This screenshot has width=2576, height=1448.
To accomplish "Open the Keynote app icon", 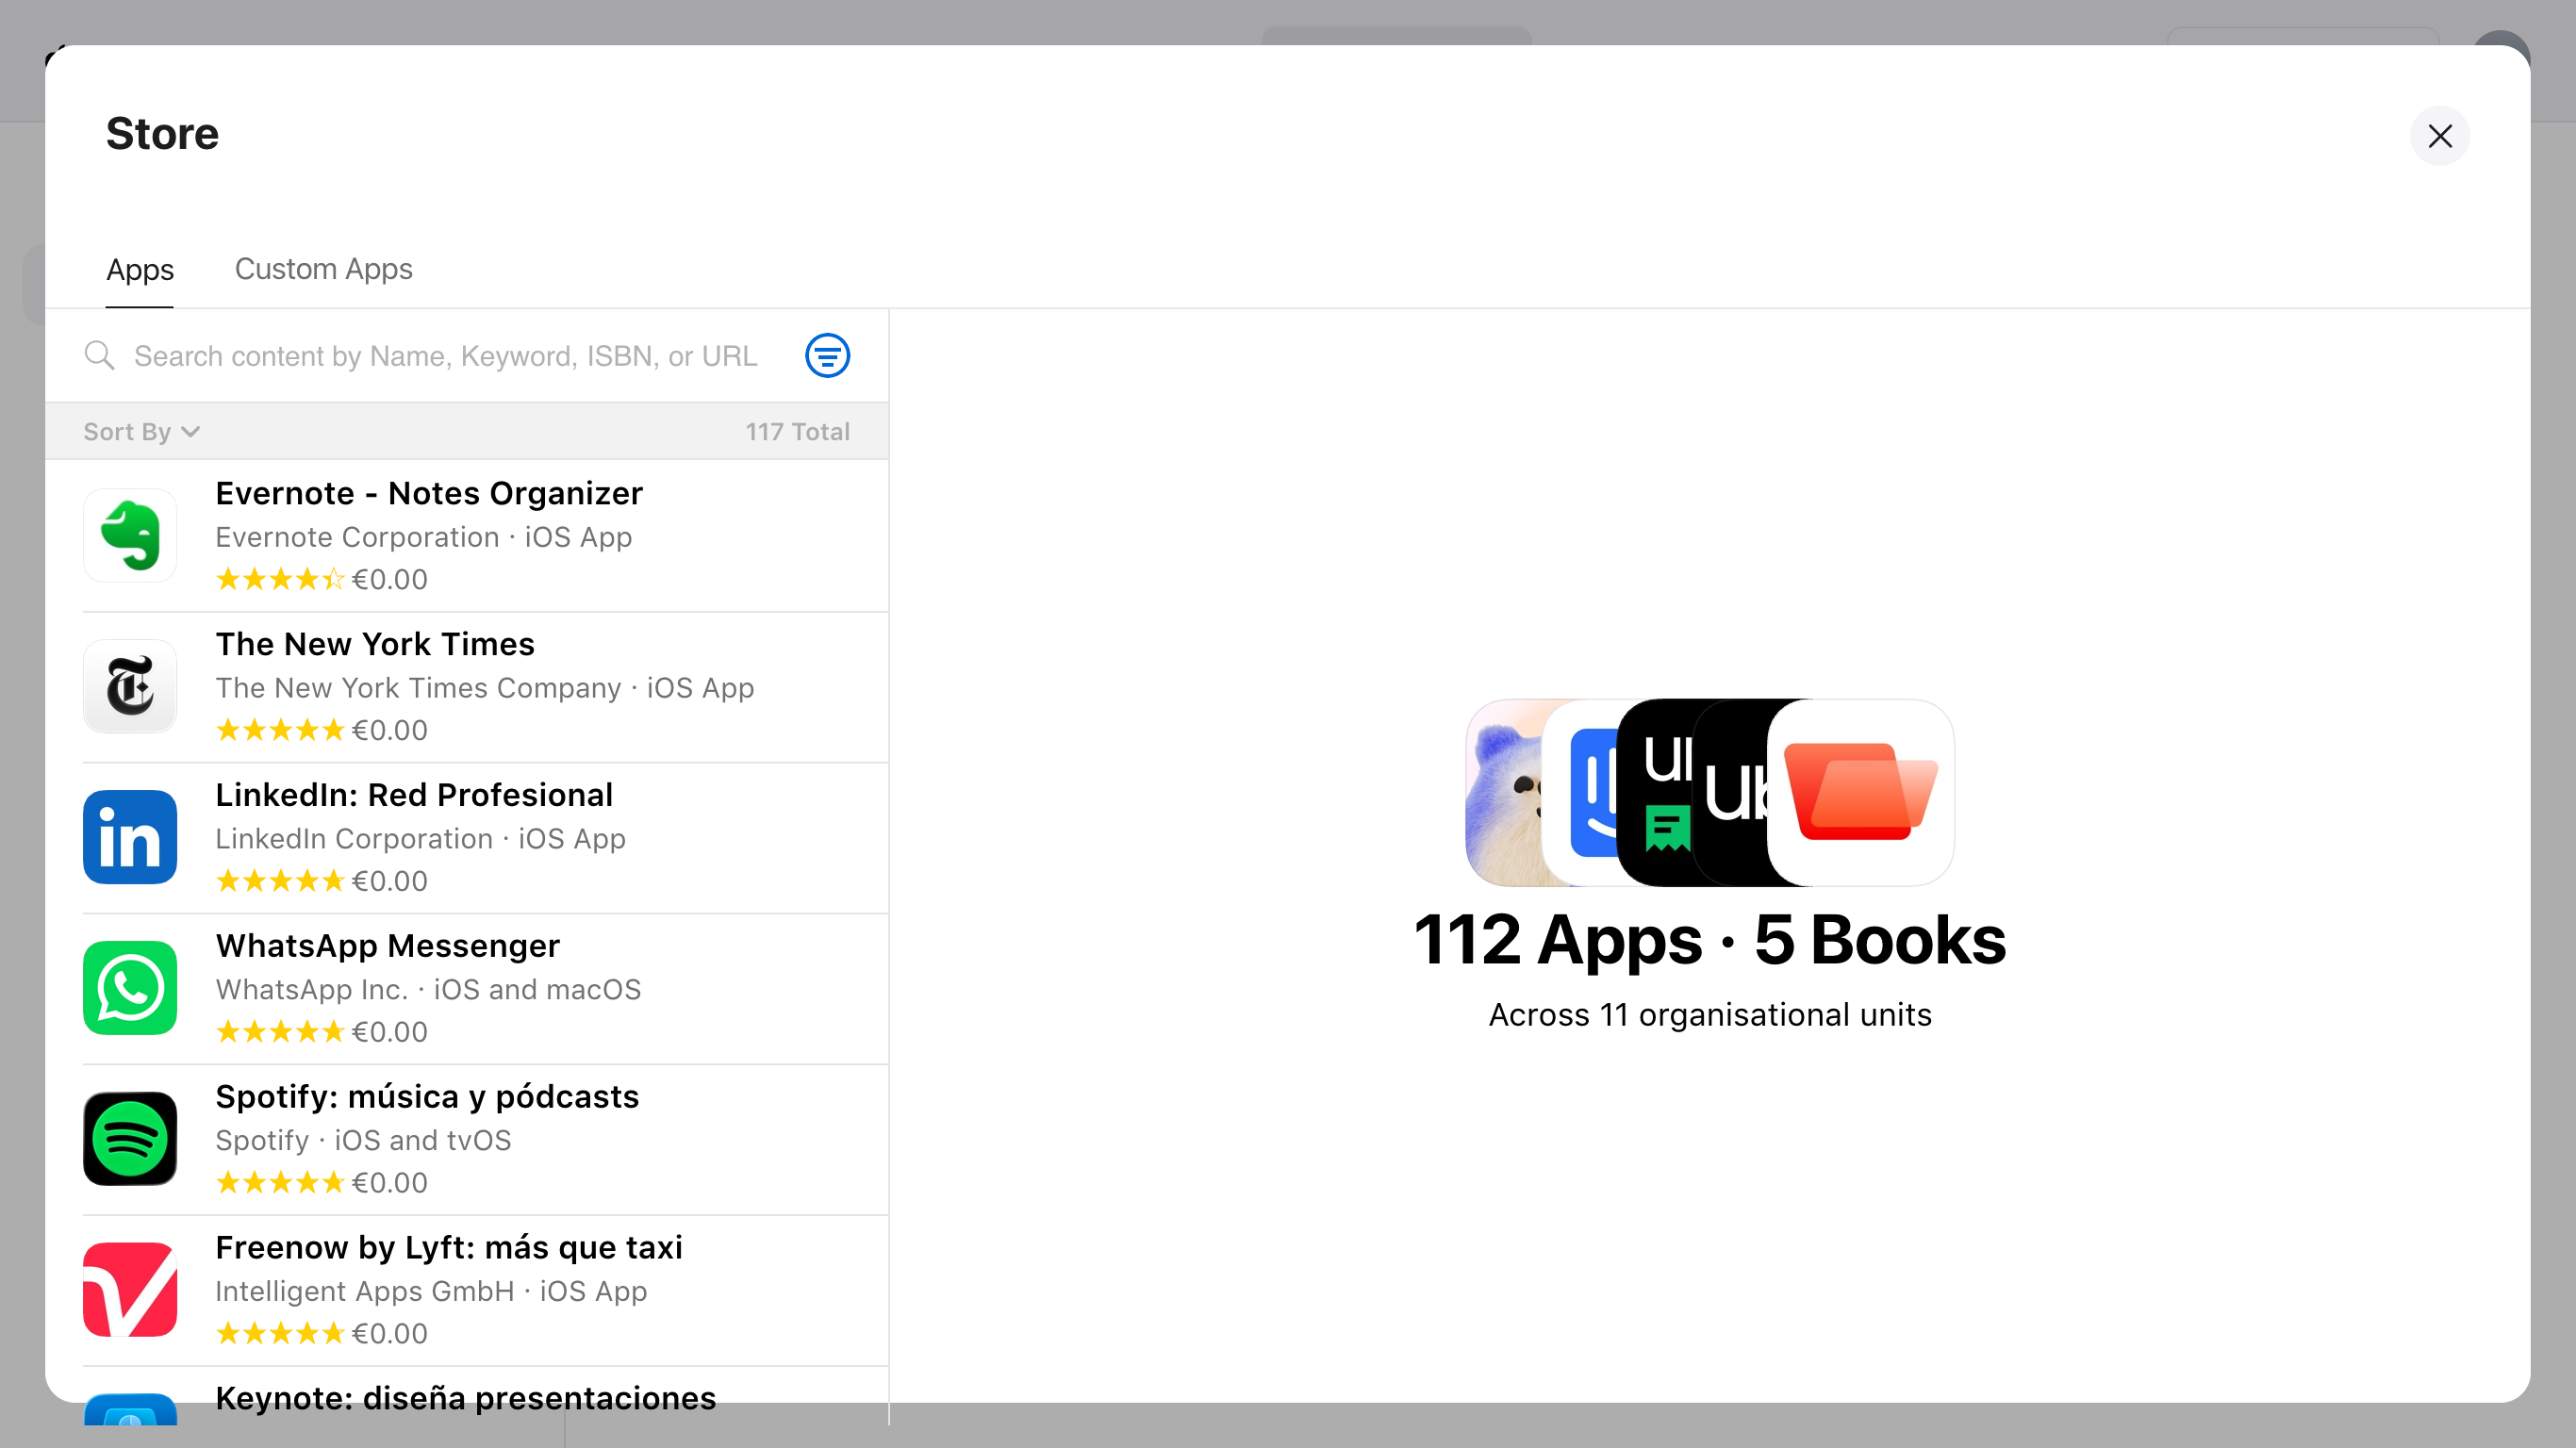I will tap(130, 1410).
